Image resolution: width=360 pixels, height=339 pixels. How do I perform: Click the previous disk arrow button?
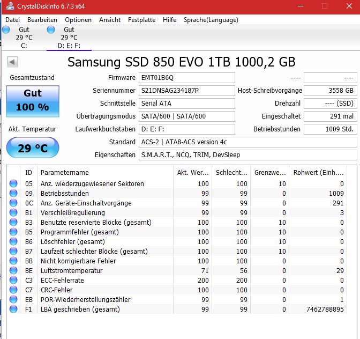(12, 62)
